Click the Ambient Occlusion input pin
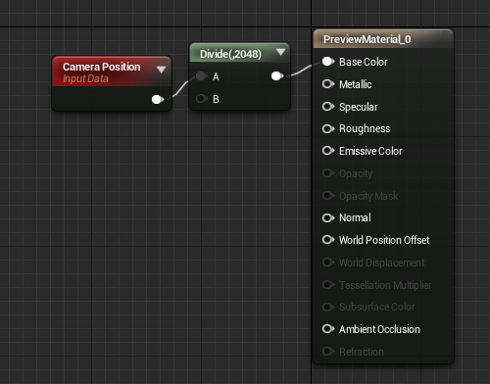The width and height of the screenshot is (490, 384). 328,329
